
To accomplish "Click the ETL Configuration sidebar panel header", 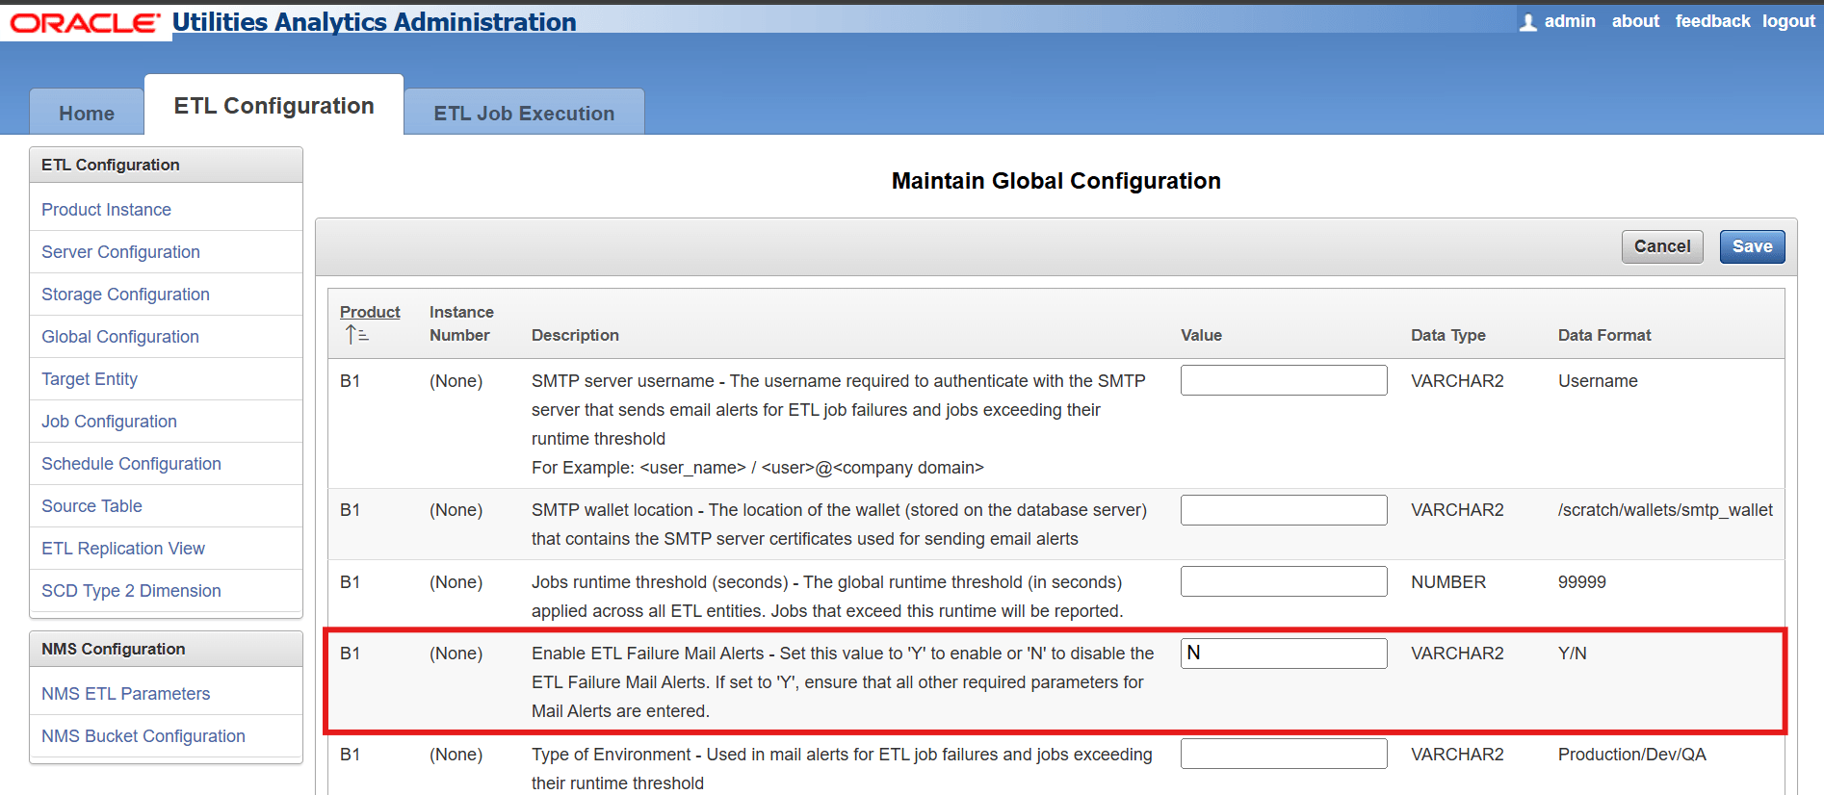I will pos(166,165).
